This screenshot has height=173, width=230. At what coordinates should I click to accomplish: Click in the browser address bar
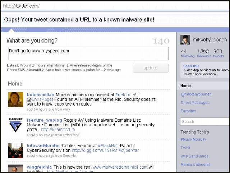(115, 6)
